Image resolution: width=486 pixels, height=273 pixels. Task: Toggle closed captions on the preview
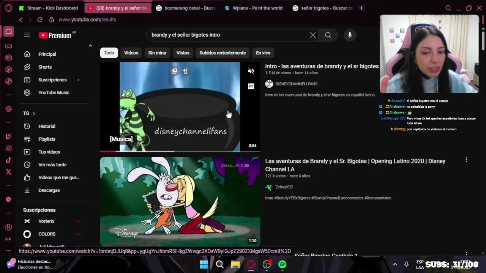[x=251, y=86]
